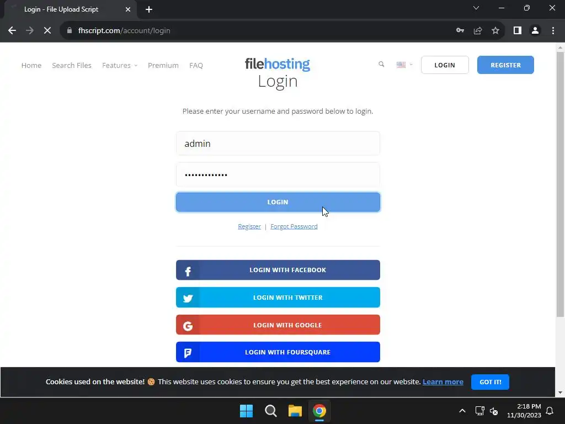This screenshot has width=565, height=424.
Task: Click the Forgot Password link
Action: [294, 226]
